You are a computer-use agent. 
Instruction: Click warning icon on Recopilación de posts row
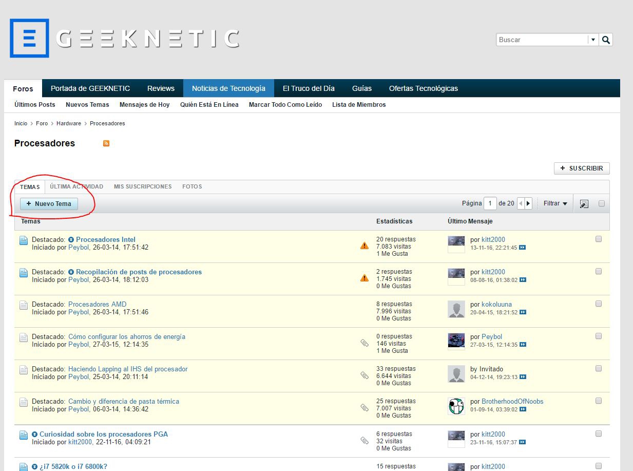click(365, 278)
